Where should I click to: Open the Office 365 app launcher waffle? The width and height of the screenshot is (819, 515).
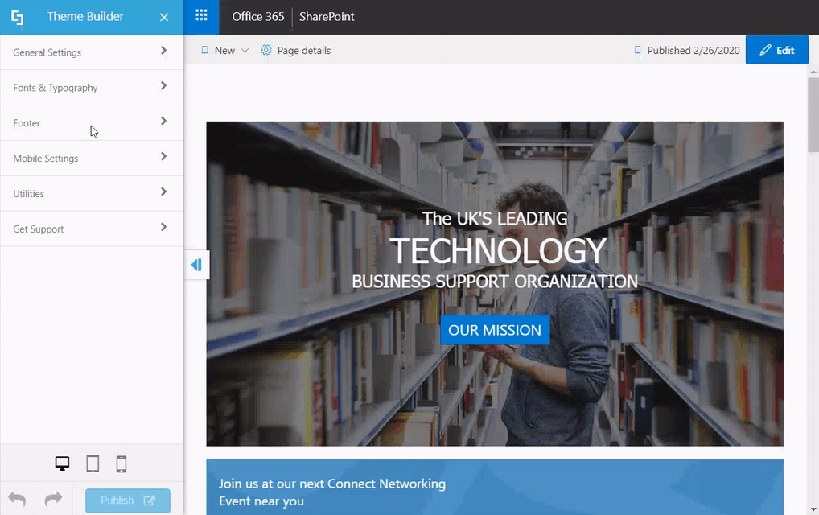click(200, 16)
